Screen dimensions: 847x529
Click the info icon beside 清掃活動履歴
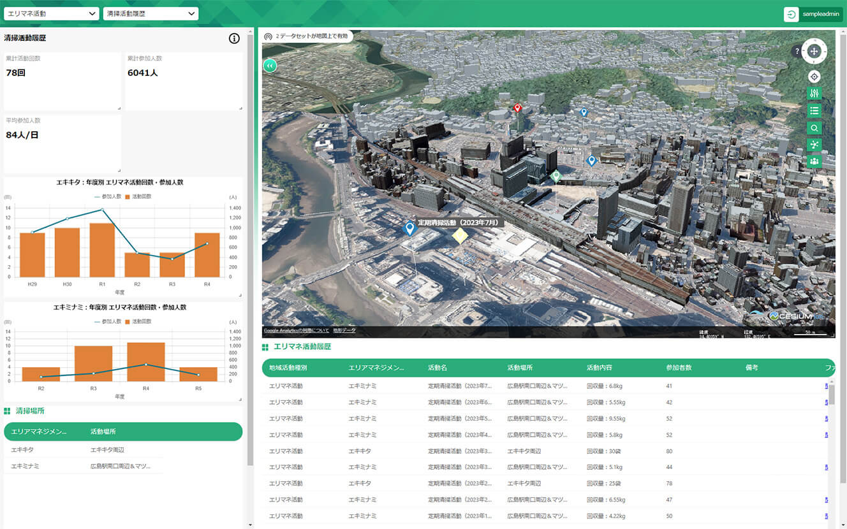point(234,39)
